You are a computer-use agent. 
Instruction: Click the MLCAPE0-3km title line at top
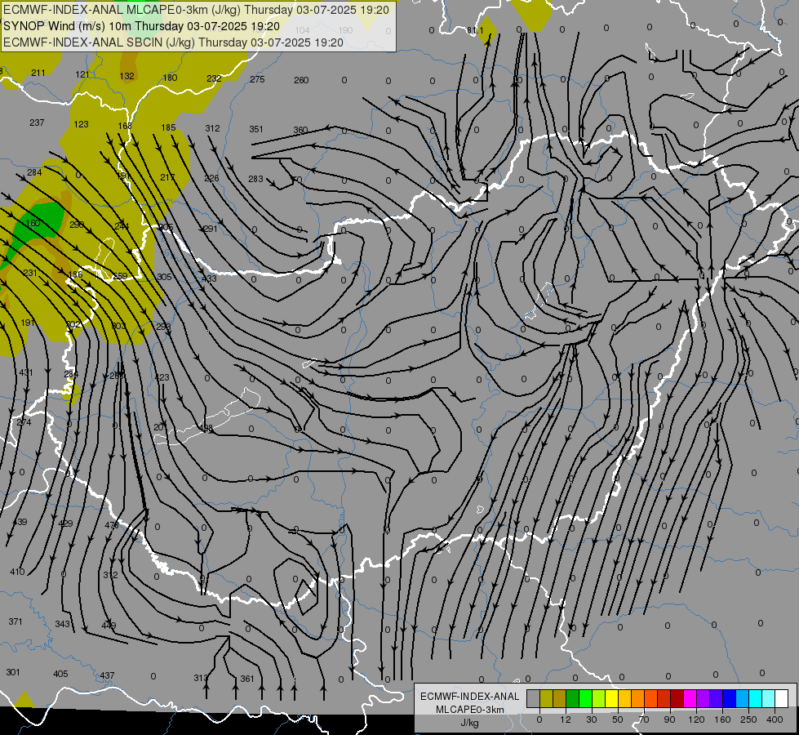tap(196, 10)
